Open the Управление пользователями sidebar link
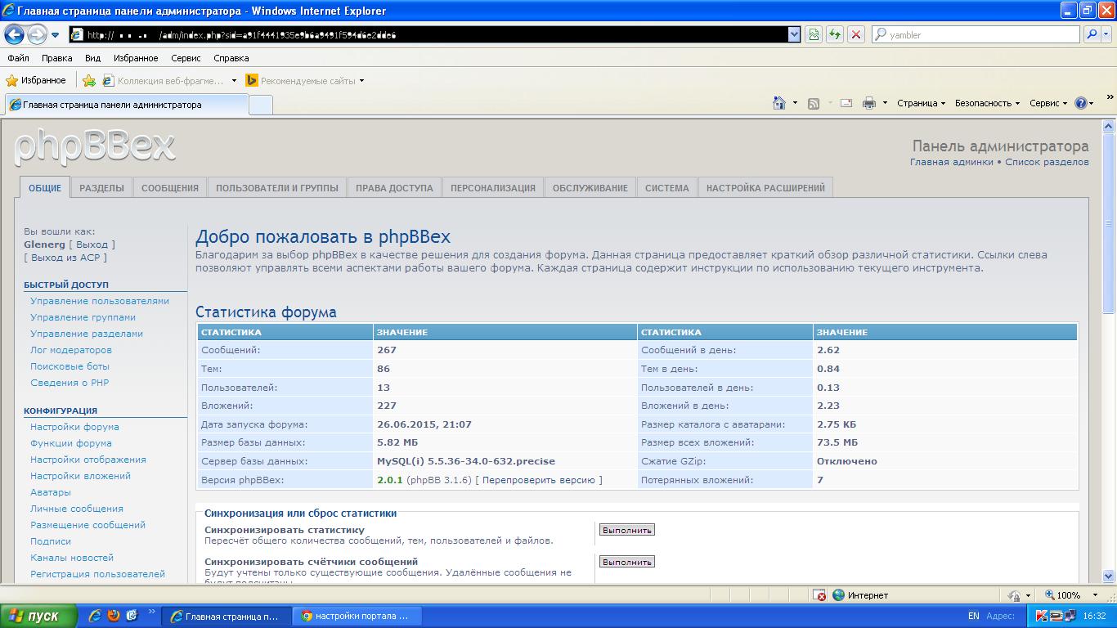 pyautogui.click(x=100, y=301)
